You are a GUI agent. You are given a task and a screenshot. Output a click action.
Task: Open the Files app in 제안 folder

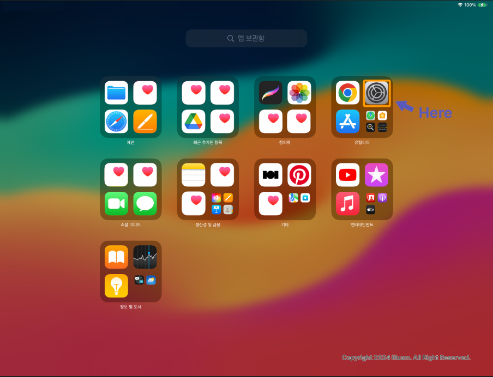[116, 93]
